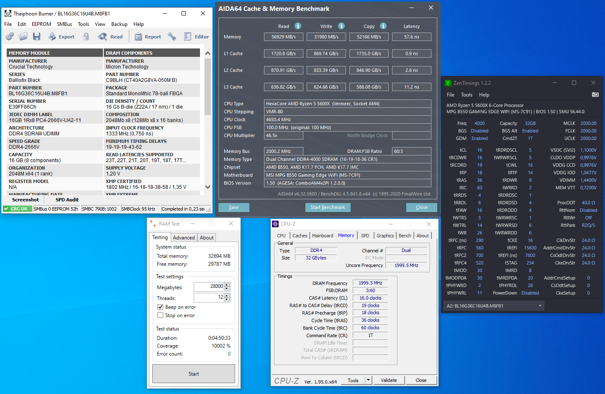
Task: Click Tools button in CPU-Z
Action: pyautogui.click(x=353, y=380)
